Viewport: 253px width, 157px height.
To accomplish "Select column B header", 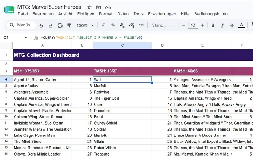I will pyautogui.click(x=82, y=45).
